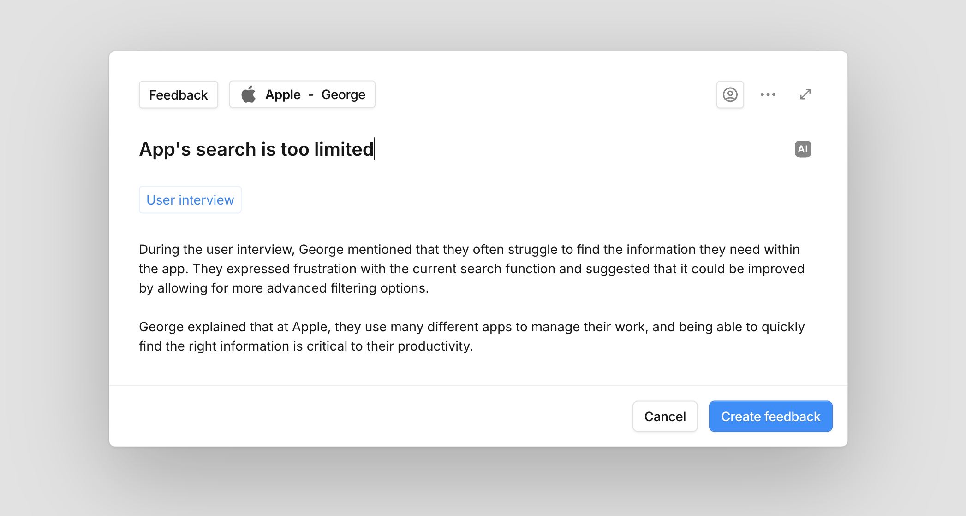Click the Apple logo in the customer chip
The height and width of the screenshot is (516, 966).
pos(249,94)
